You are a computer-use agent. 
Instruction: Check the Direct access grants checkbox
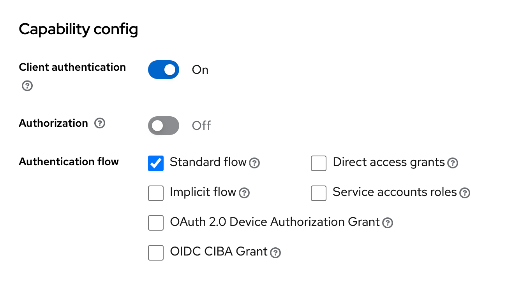point(319,163)
